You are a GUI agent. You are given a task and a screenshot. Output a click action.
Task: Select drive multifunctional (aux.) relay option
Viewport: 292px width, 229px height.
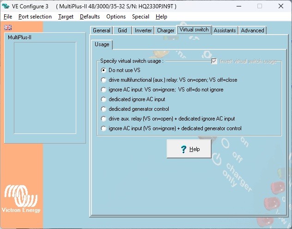(103, 80)
